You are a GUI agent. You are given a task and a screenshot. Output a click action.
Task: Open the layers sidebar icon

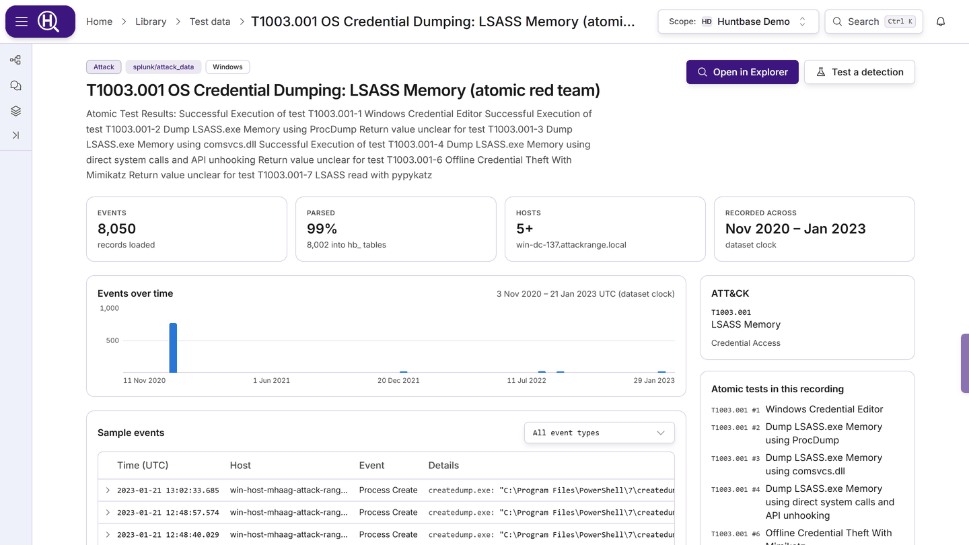click(x=15, y=111)
